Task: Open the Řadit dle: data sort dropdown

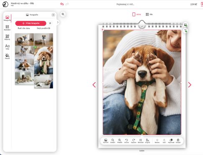Action: point(24,28)
